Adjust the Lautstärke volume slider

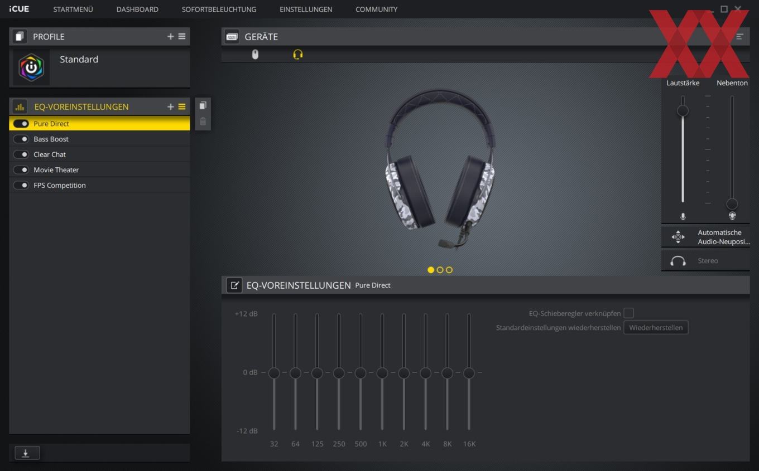683,111
